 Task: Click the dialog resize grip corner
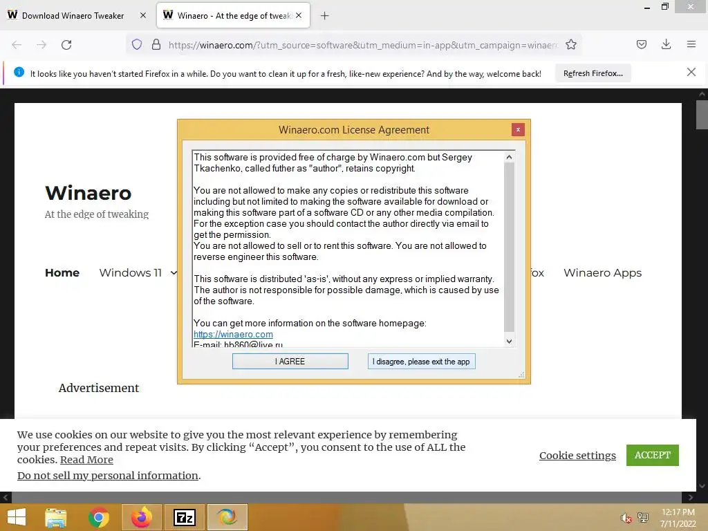tap(521, 375)
